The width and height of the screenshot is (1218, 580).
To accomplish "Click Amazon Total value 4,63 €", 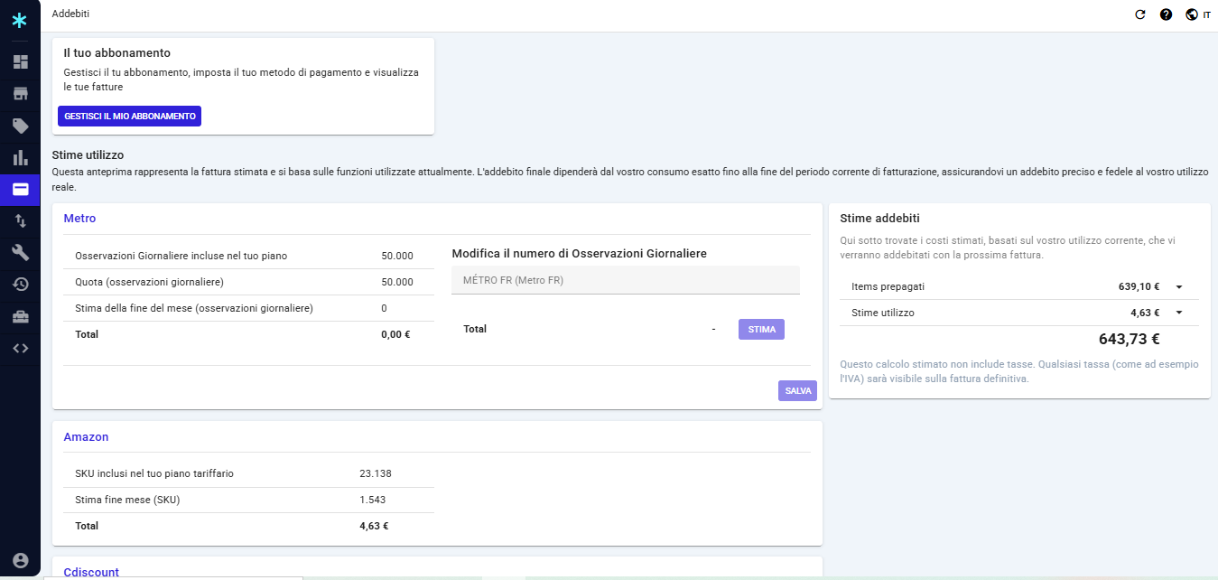I will pos(374,526).
